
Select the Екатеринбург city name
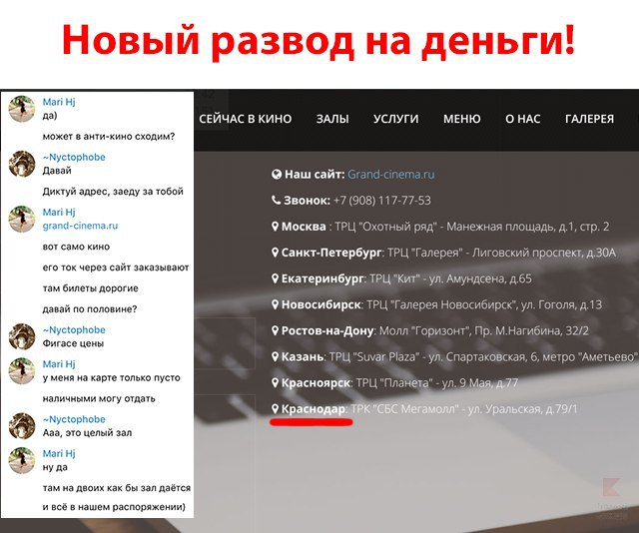tap(321, 278)
